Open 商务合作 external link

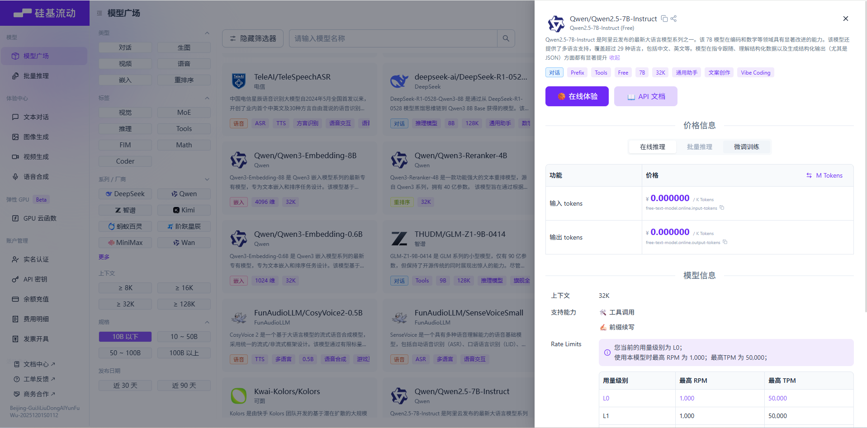pos(34,394)
